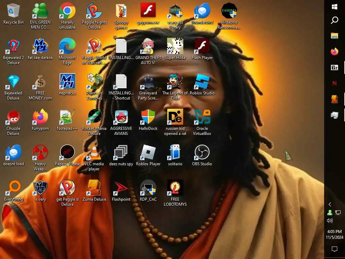Open the notification action center
This screenshot has width=345, height=259.
[x=335, y=249]
